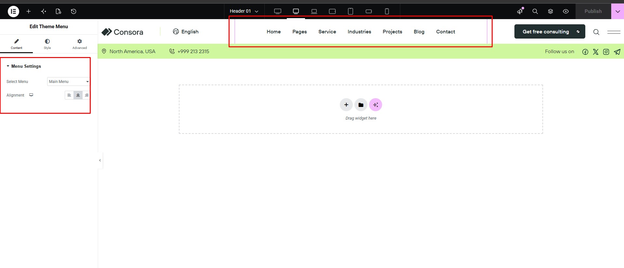Open the Facebook social icon
This screenshot has height=268, width=624.
(585, 52)
